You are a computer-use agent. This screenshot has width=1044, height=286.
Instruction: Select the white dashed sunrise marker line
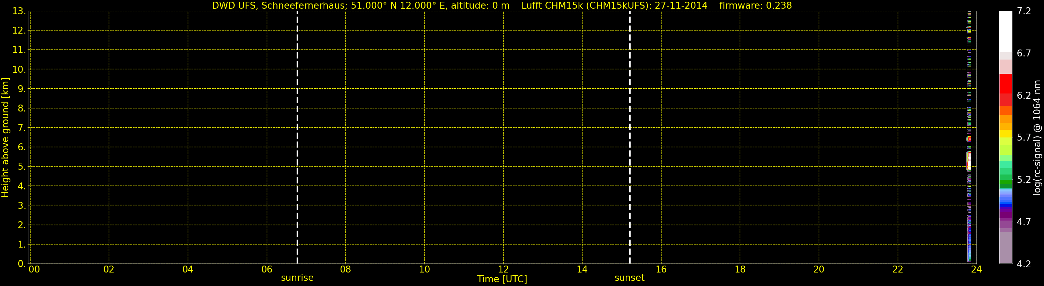point(297,137)
